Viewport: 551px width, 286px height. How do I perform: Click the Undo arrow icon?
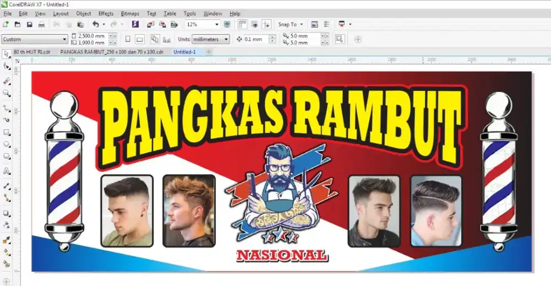(95, 24)
